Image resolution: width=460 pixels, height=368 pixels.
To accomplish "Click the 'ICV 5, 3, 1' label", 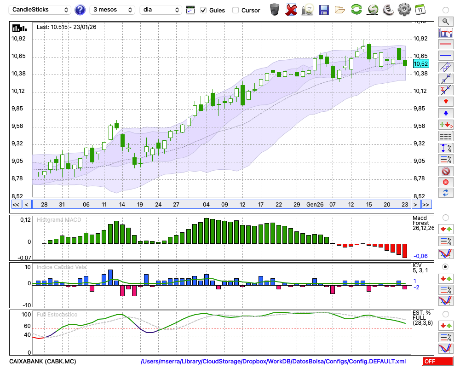I will tap(420, 268).
